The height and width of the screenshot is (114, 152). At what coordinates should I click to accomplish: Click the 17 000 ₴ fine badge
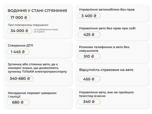pos(19,17)
